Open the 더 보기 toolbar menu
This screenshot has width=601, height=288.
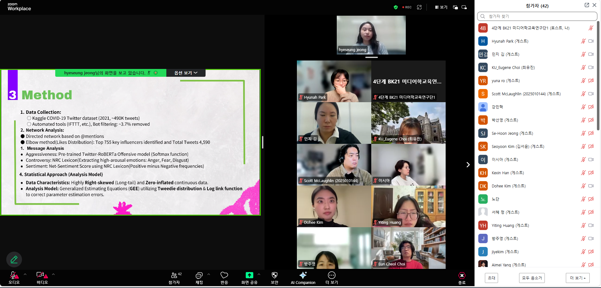click(x=331, y=275)
